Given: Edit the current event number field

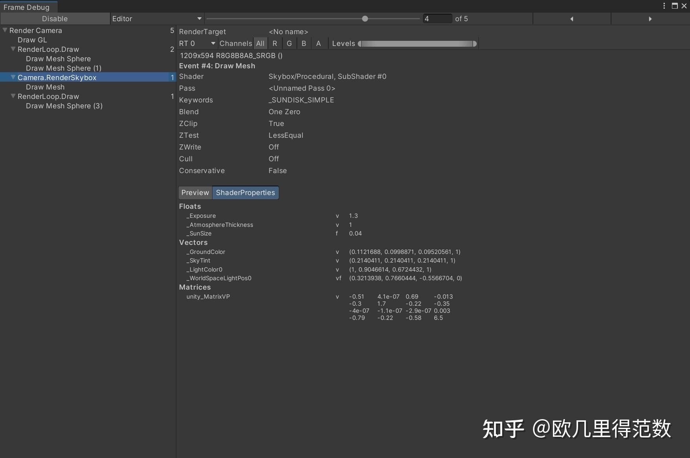Looking at the screenshot, I should (437, 18).
